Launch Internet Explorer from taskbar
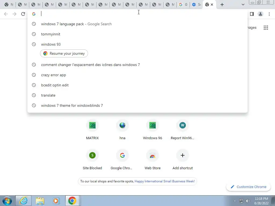The width and height of the screenshot is (275, 206). point(24,201)
